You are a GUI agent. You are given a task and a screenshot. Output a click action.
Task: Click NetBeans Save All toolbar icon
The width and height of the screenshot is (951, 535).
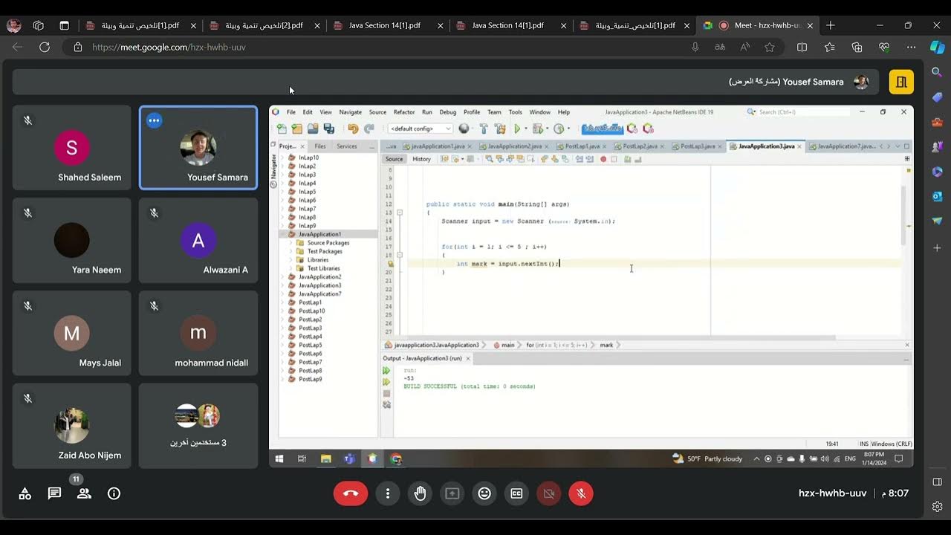(x=329, y=129)
